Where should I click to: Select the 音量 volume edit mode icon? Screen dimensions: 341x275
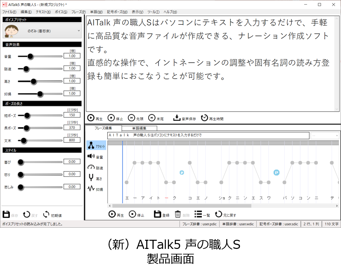tap(91, 156)
